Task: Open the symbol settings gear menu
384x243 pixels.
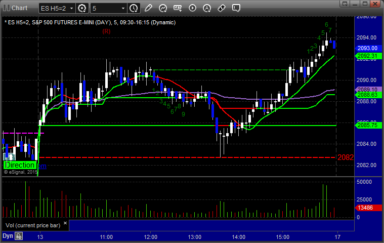Action: [x=82, y=8]
